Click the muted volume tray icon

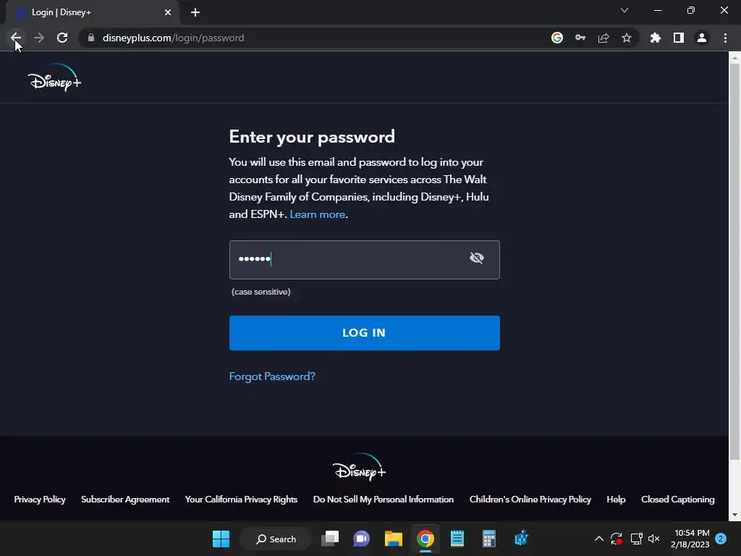click(x=654, y=539)
